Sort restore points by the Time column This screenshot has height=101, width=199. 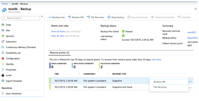pyautogui.click(x=57, y=74)
